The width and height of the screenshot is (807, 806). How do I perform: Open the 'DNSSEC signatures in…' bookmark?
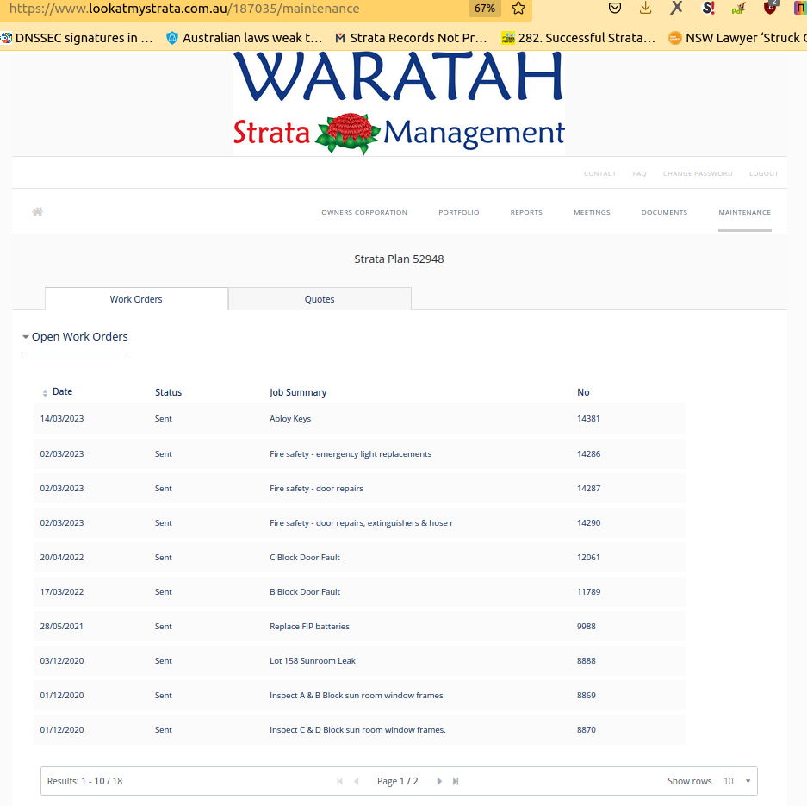click(78, 38)
